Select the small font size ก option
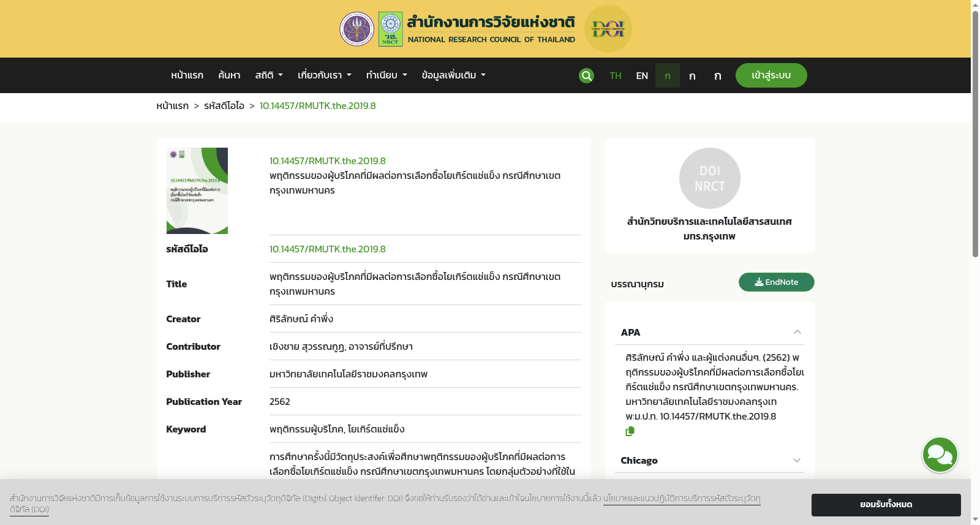The image size is (980, 525). (668, 75)
